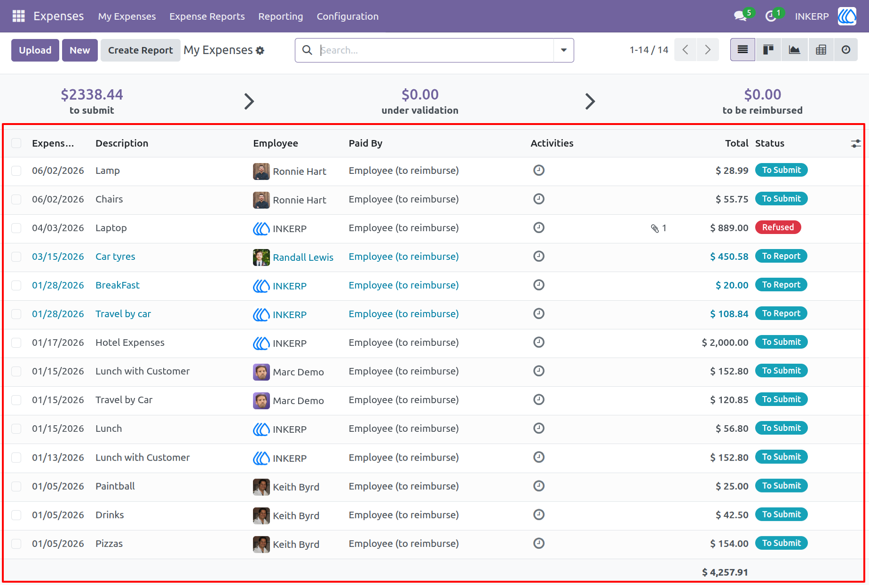Open the activities clock in navbar
This screenshot has width=869, height=585.
pos(770,16)
